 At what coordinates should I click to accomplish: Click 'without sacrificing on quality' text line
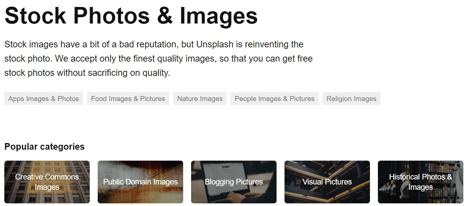click(113, 73)
